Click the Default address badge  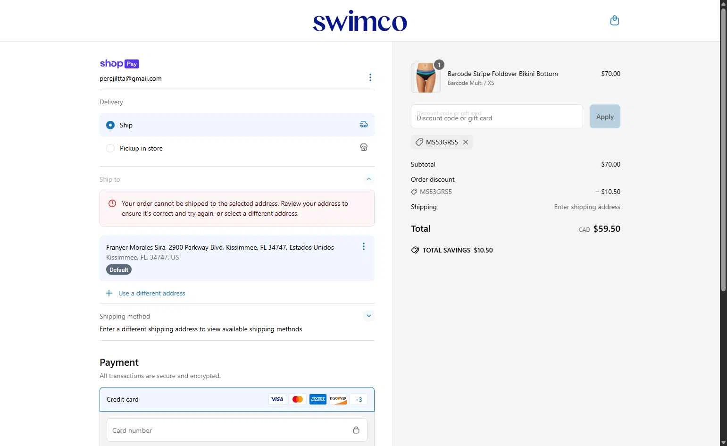click(x=119, y=270)
